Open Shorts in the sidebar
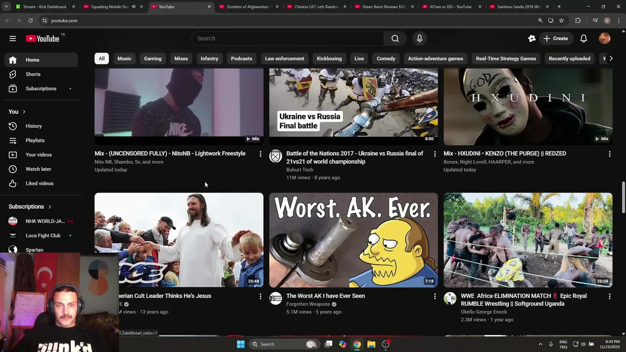Viewport: 626px width, 352px height. 41,74
